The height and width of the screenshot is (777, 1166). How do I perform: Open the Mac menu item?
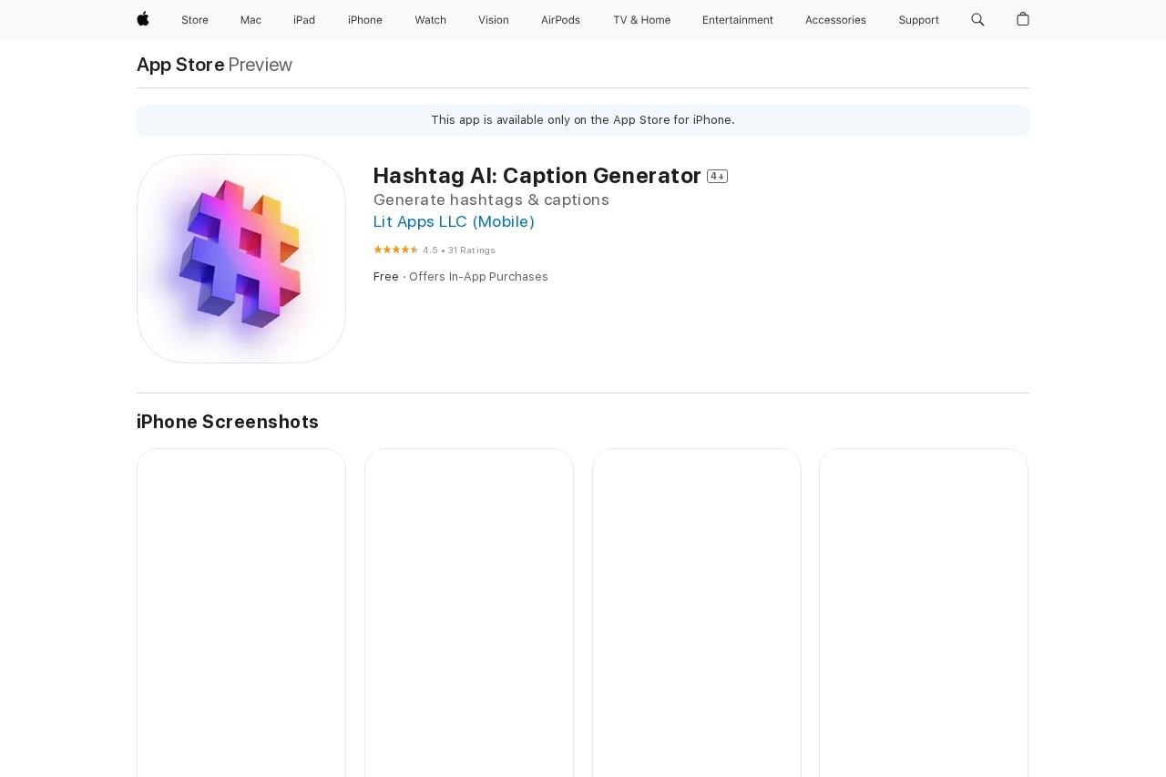pos(251,20)
